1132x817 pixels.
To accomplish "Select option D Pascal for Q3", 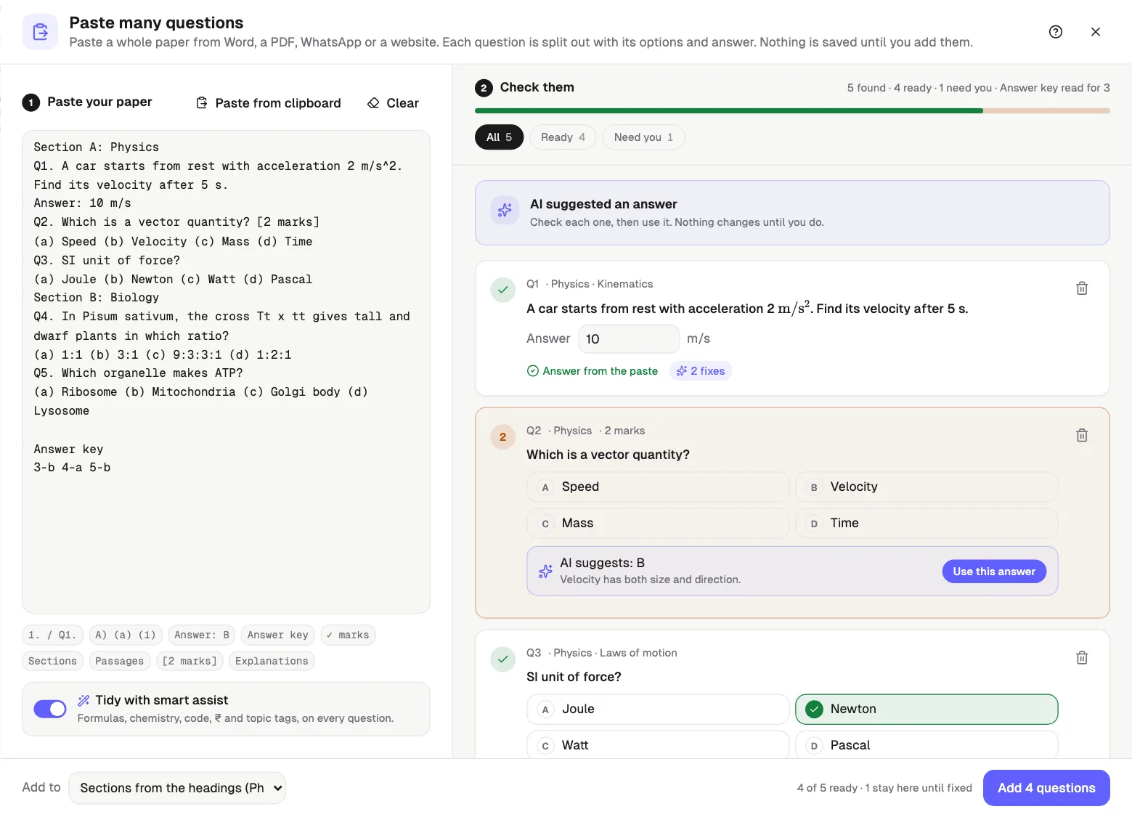I will point(927,745).
